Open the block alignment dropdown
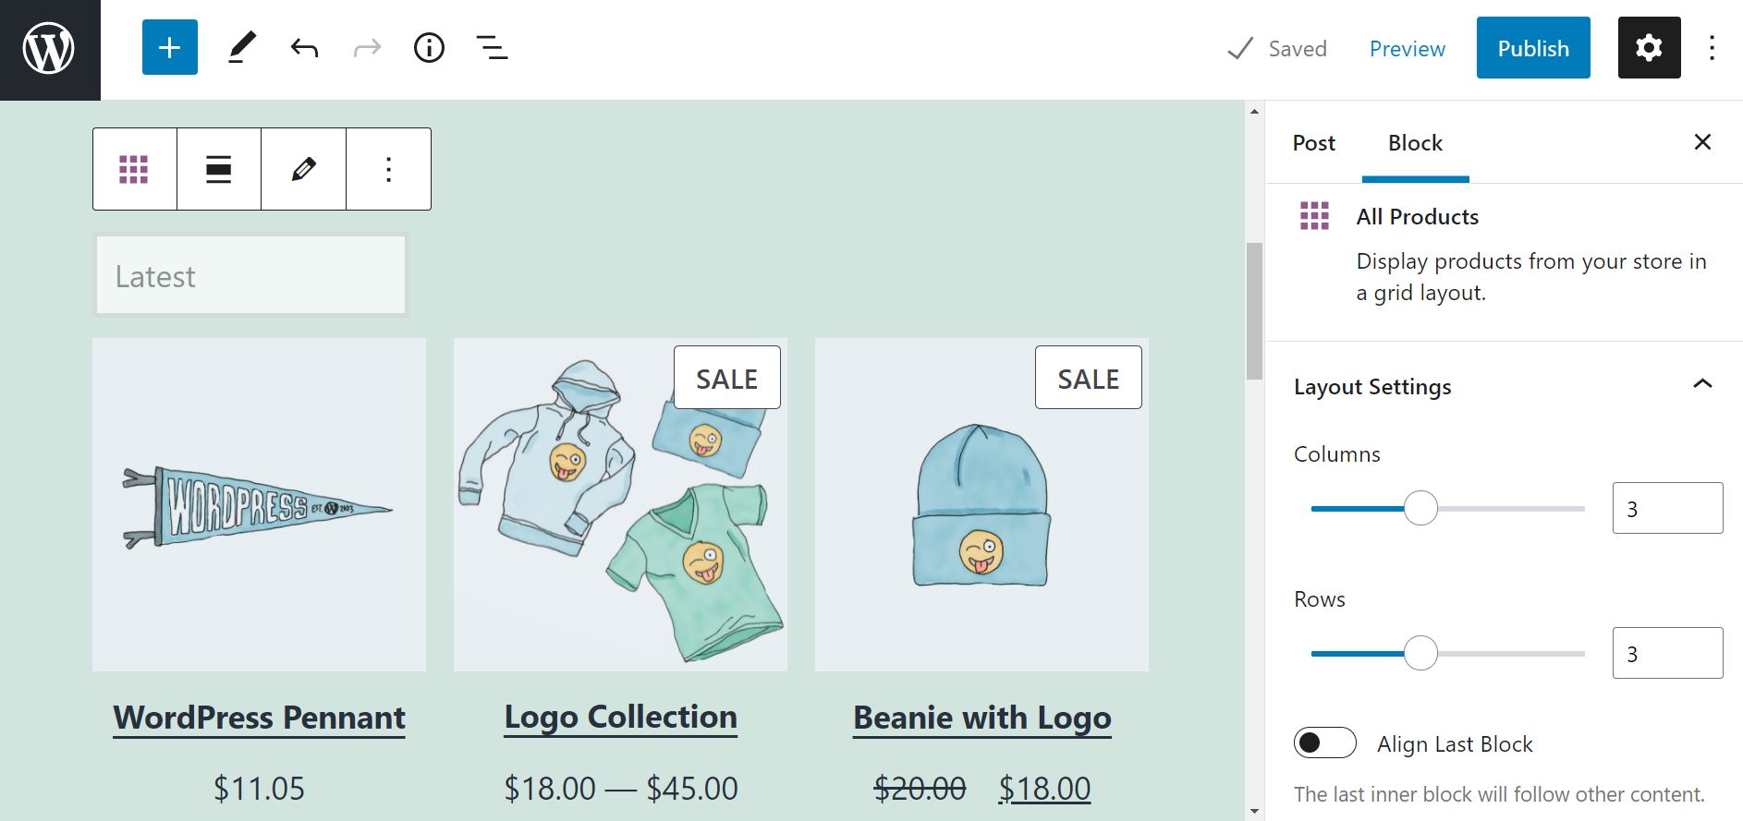Image resolution: width=1743 pixels, height=821 pixels. point(218,168)
